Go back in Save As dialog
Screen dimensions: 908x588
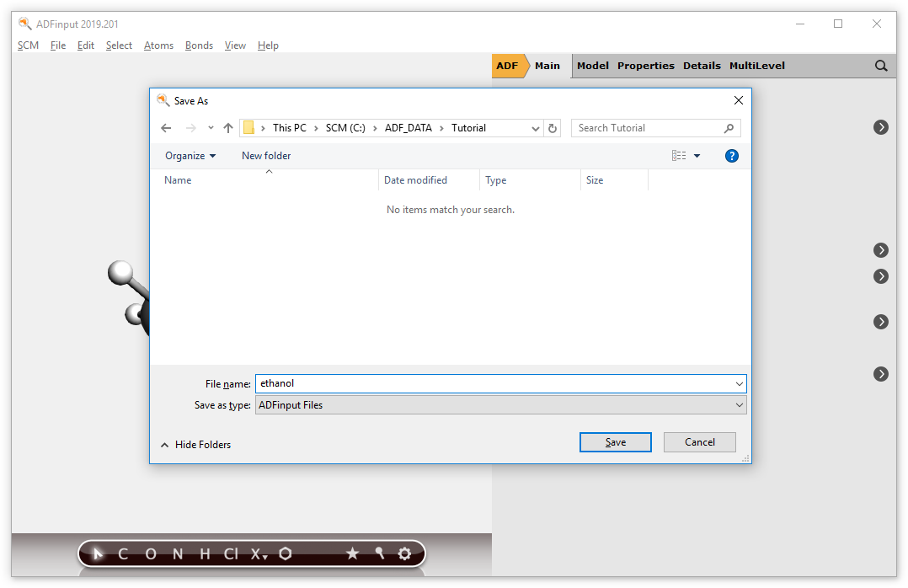point(166,128)
